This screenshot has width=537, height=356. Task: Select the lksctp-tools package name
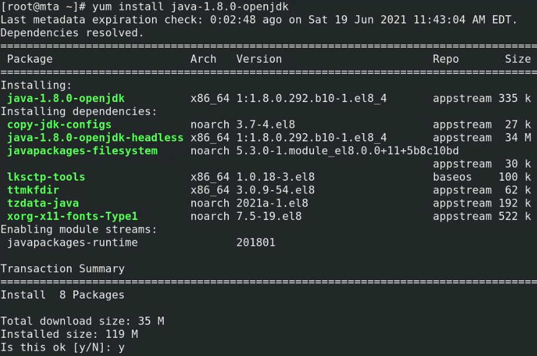coord(46,177)
